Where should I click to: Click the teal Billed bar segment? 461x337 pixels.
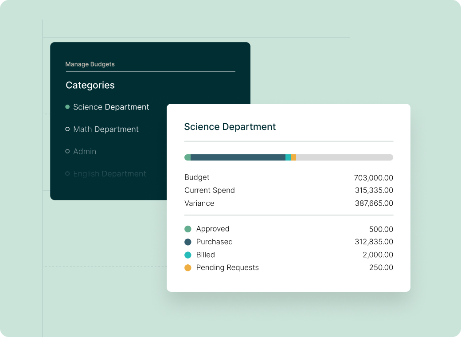tap(288, 157)
